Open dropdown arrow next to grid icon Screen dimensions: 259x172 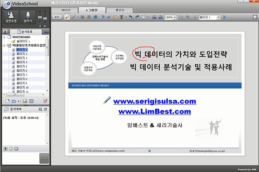(x=148, y=17)
